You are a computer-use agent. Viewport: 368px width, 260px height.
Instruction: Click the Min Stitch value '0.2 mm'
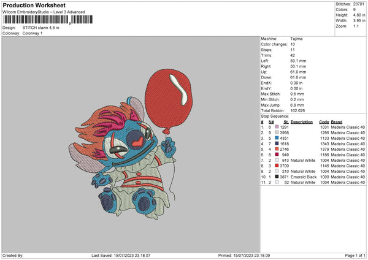[297, 99]
